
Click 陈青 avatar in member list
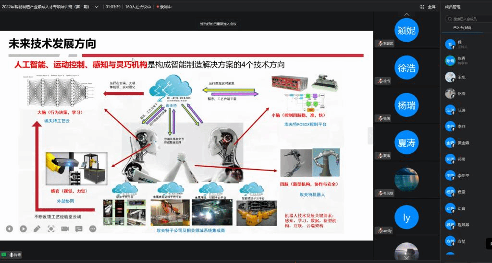pos(450,61)
